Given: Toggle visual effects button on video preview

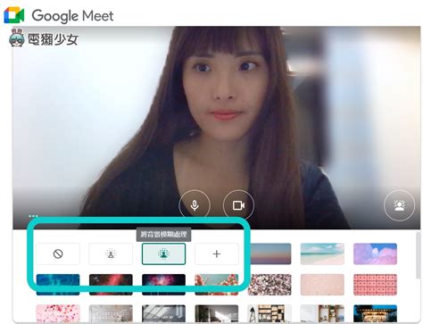Looking at the screenshot, I should pos(399,205).
